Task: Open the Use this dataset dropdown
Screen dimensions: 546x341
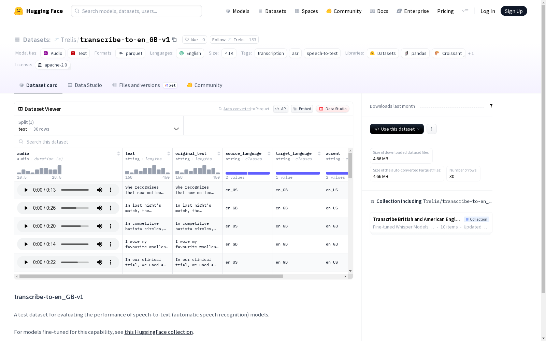Action: (x=397, y=129)
